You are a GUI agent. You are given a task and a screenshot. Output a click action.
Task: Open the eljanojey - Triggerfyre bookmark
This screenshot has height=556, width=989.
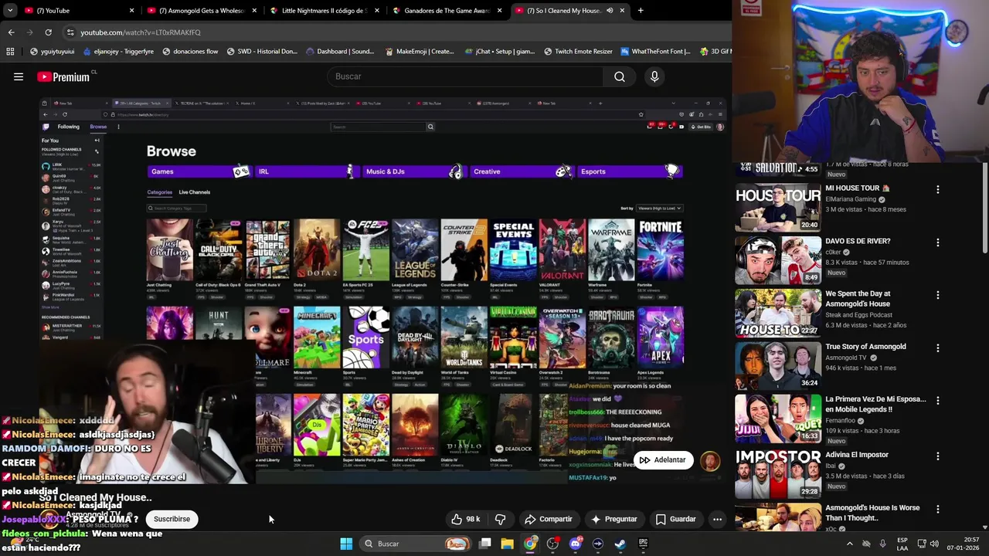click(x=117, y=52)
